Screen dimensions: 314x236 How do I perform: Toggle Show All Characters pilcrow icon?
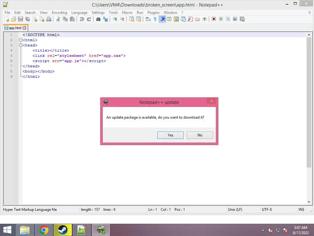[155, 19]
